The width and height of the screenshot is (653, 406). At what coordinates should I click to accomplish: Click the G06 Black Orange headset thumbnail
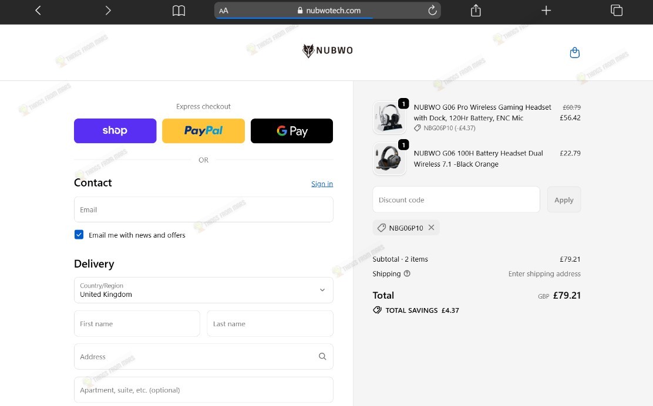[x=389, y=159]
